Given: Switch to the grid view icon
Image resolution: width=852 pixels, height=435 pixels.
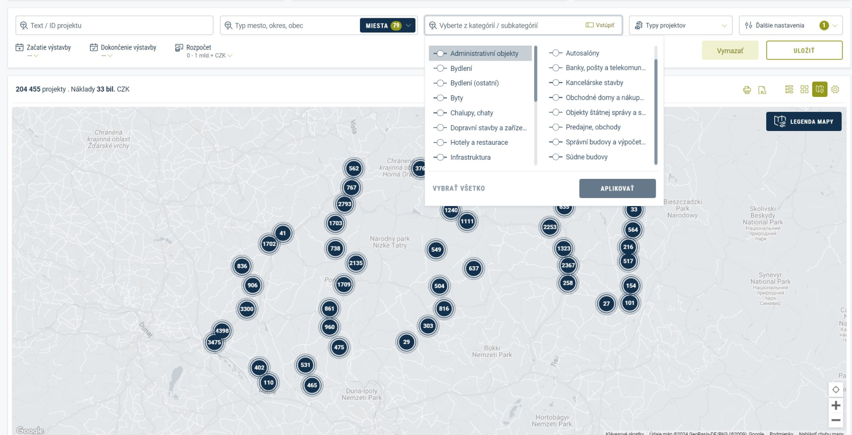Looking at the screenshot, I should (x=804, y=89).
